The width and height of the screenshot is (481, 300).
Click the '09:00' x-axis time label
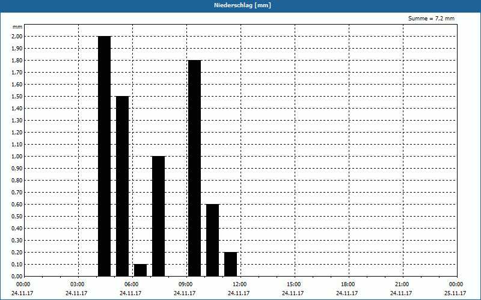click(x=185, y=284)
